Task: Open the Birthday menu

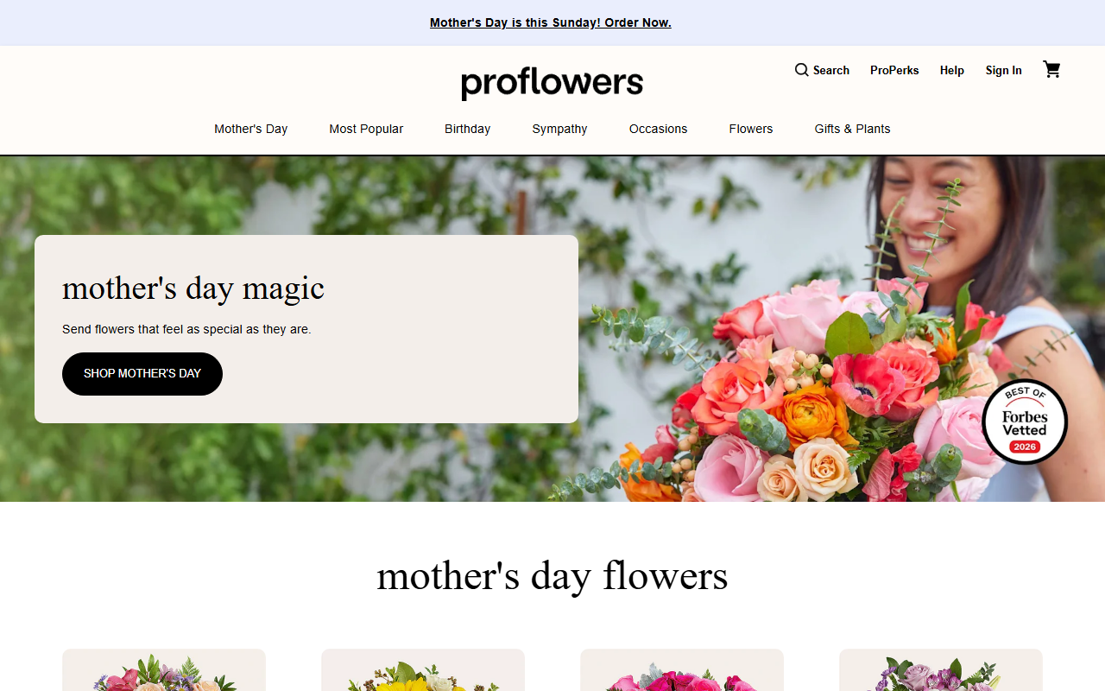Action: 467,129
